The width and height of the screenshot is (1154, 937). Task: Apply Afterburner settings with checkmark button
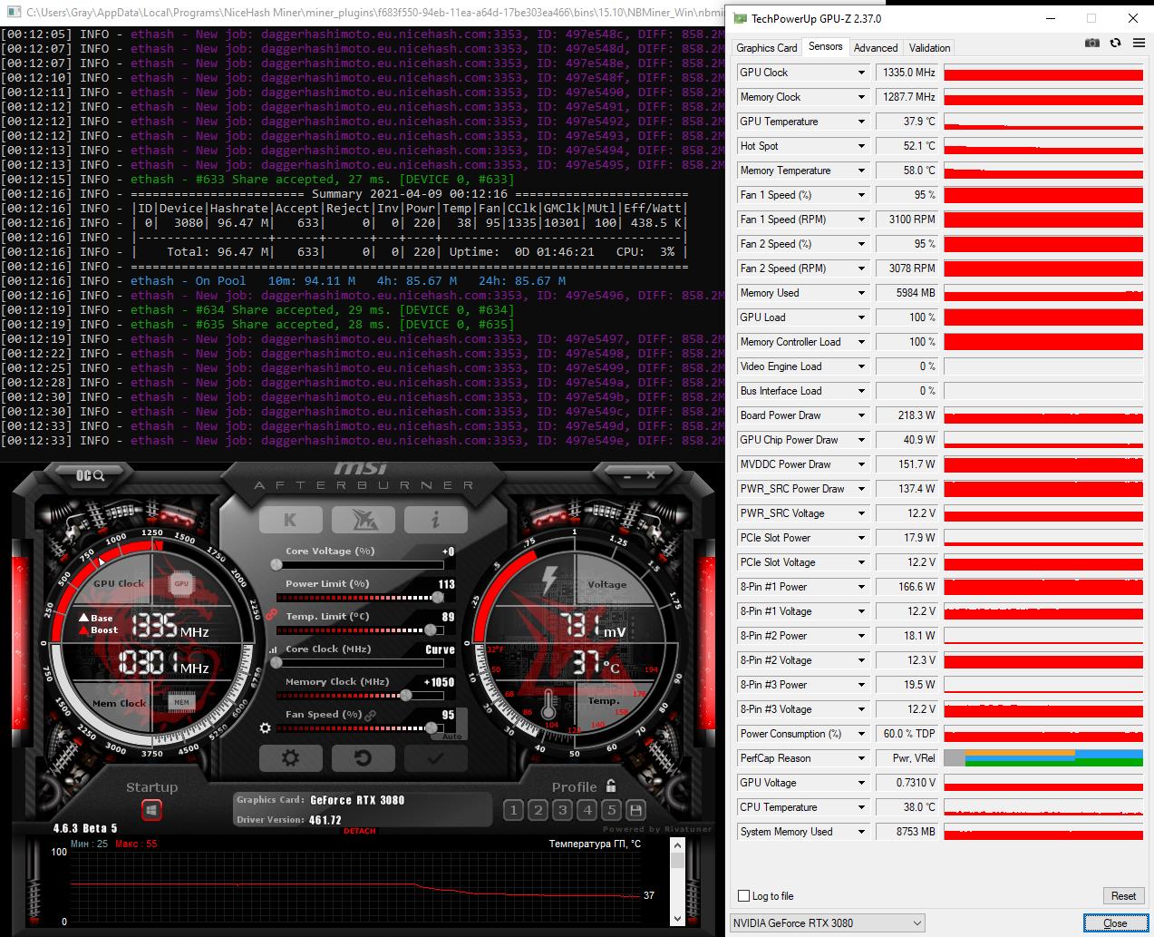click(435, 758)
